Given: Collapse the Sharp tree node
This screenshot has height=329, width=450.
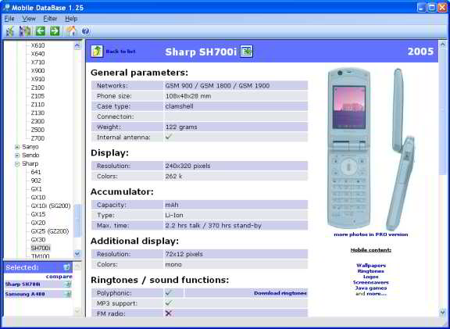Looking at the screenshot, I should (17, 164).
